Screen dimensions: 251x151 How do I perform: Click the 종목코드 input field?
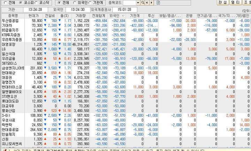(x=129, y=3)
